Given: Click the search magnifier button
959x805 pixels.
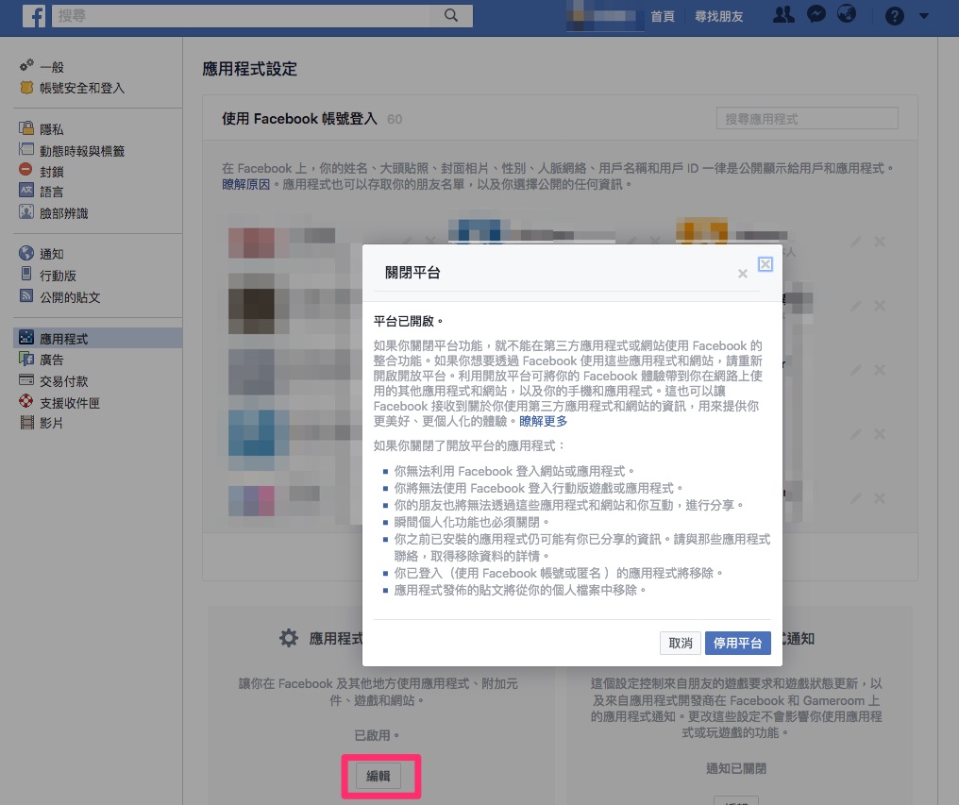Looking at the screenshot, I should tap(451, 15).
